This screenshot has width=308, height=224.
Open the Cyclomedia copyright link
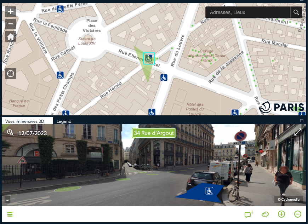pos(289,200)
